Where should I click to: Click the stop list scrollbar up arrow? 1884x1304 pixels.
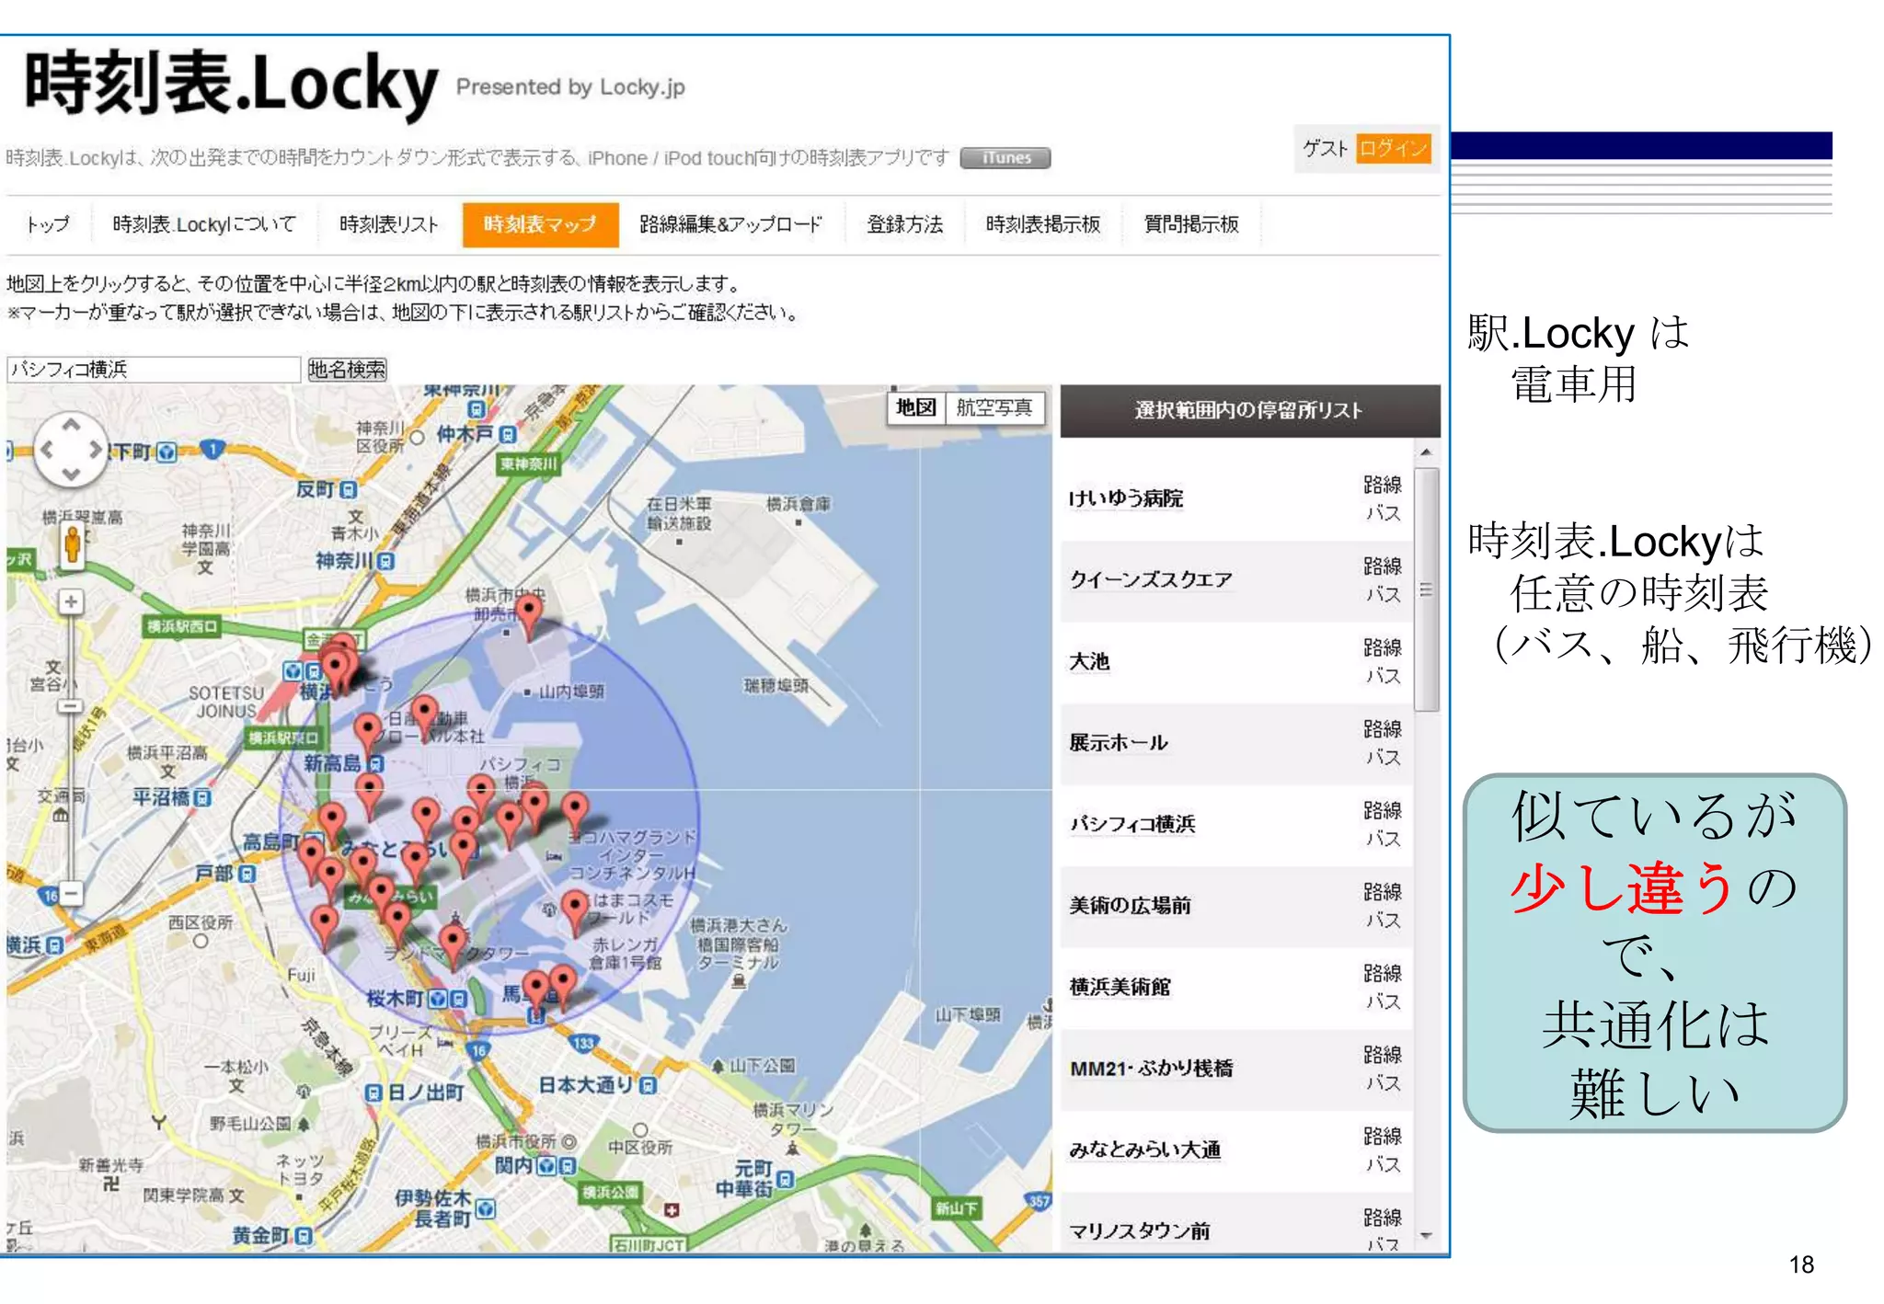point(1426,452)
